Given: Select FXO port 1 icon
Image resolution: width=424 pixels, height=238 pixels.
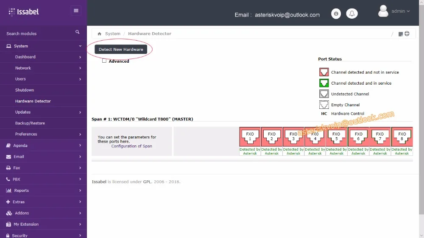Looking at the screenshot, I should 250,137.
